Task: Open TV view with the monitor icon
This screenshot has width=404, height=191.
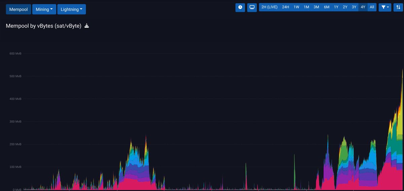Action: pyautogui.click(x=252, y=7)
